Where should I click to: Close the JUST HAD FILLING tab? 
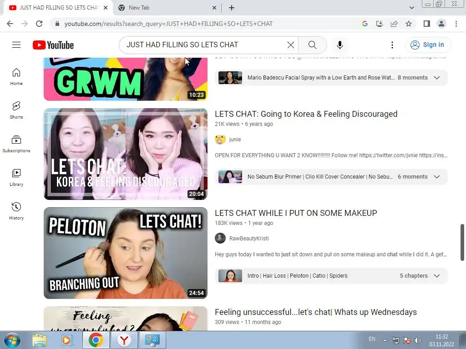(x=106, y=8)
